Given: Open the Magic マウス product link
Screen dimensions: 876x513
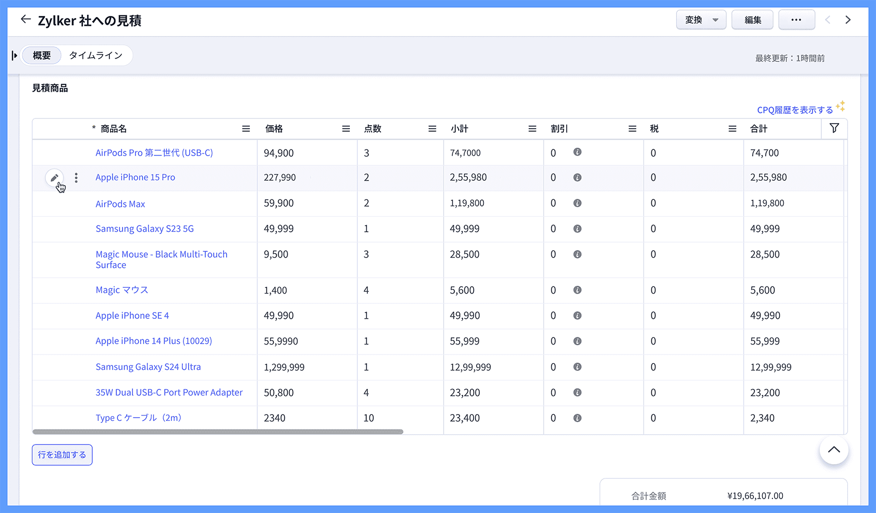Looking at the screenshot, I should [x=122, y=290].
